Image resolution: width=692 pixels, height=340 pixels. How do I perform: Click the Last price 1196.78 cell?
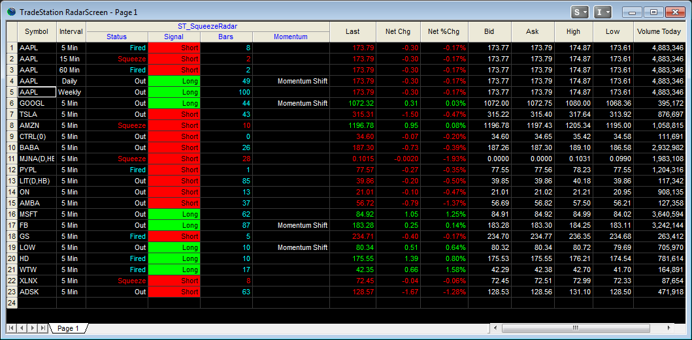pyautogui.click(x=353, y=125)
